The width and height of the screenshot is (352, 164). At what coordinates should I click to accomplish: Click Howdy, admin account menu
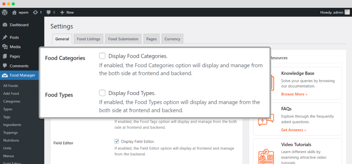[x=332, y=12]
